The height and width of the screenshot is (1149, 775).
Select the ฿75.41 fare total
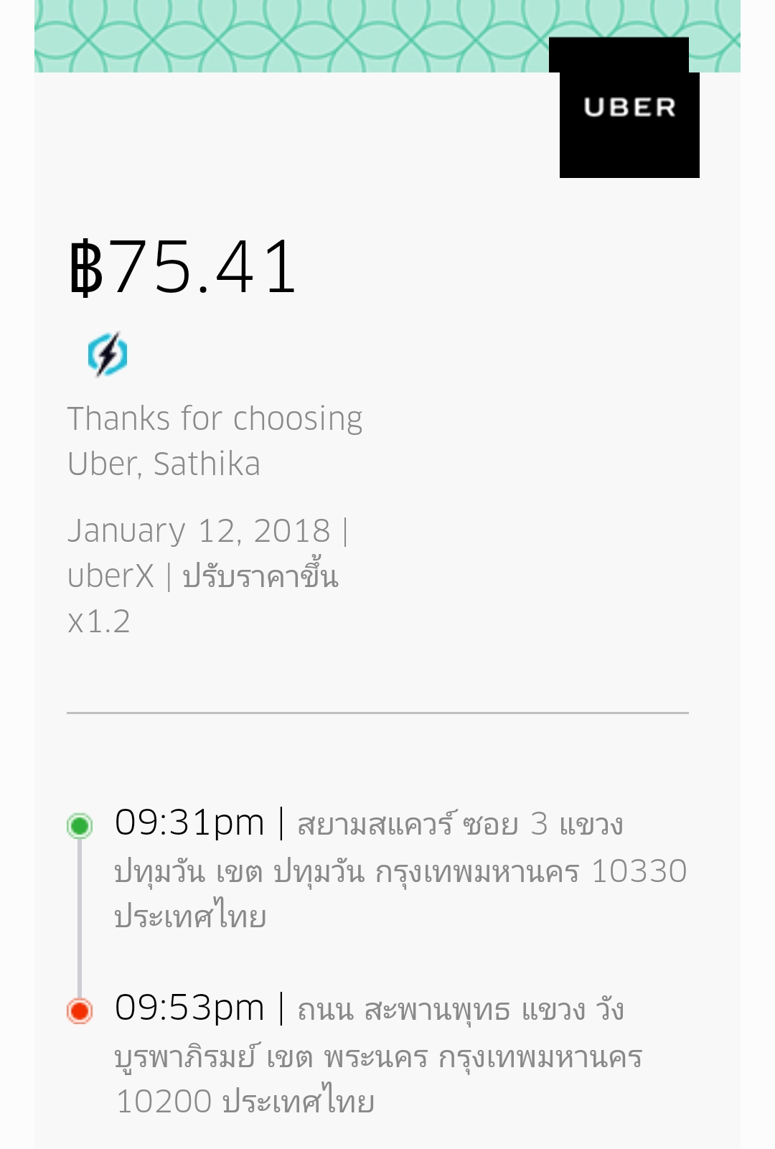183,268
